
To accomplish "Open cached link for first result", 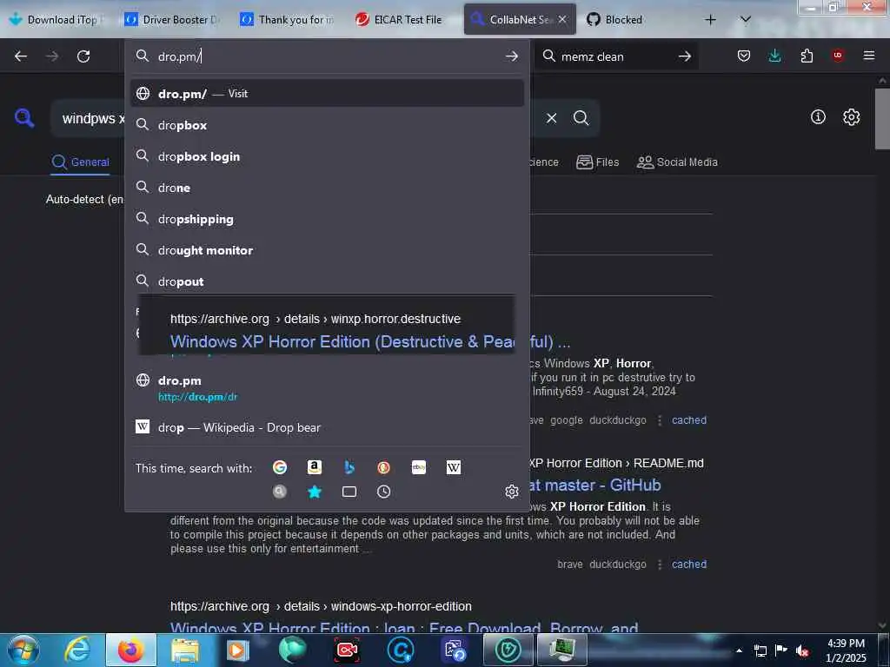I will (x=689, y=420).
